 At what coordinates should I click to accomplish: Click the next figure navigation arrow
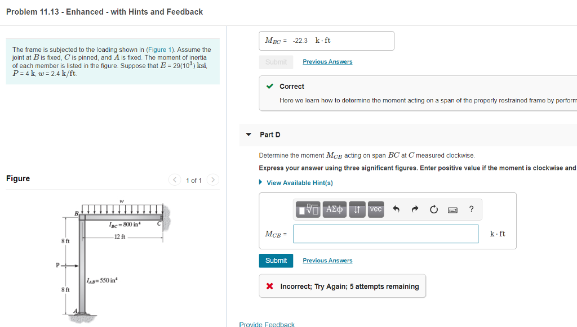click(213, 180)
